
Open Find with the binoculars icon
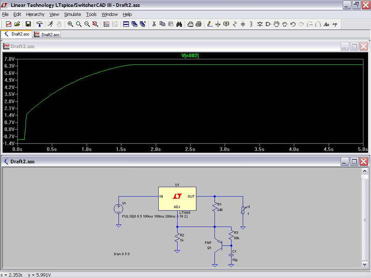pyautogui.click(x=179, y=24)
